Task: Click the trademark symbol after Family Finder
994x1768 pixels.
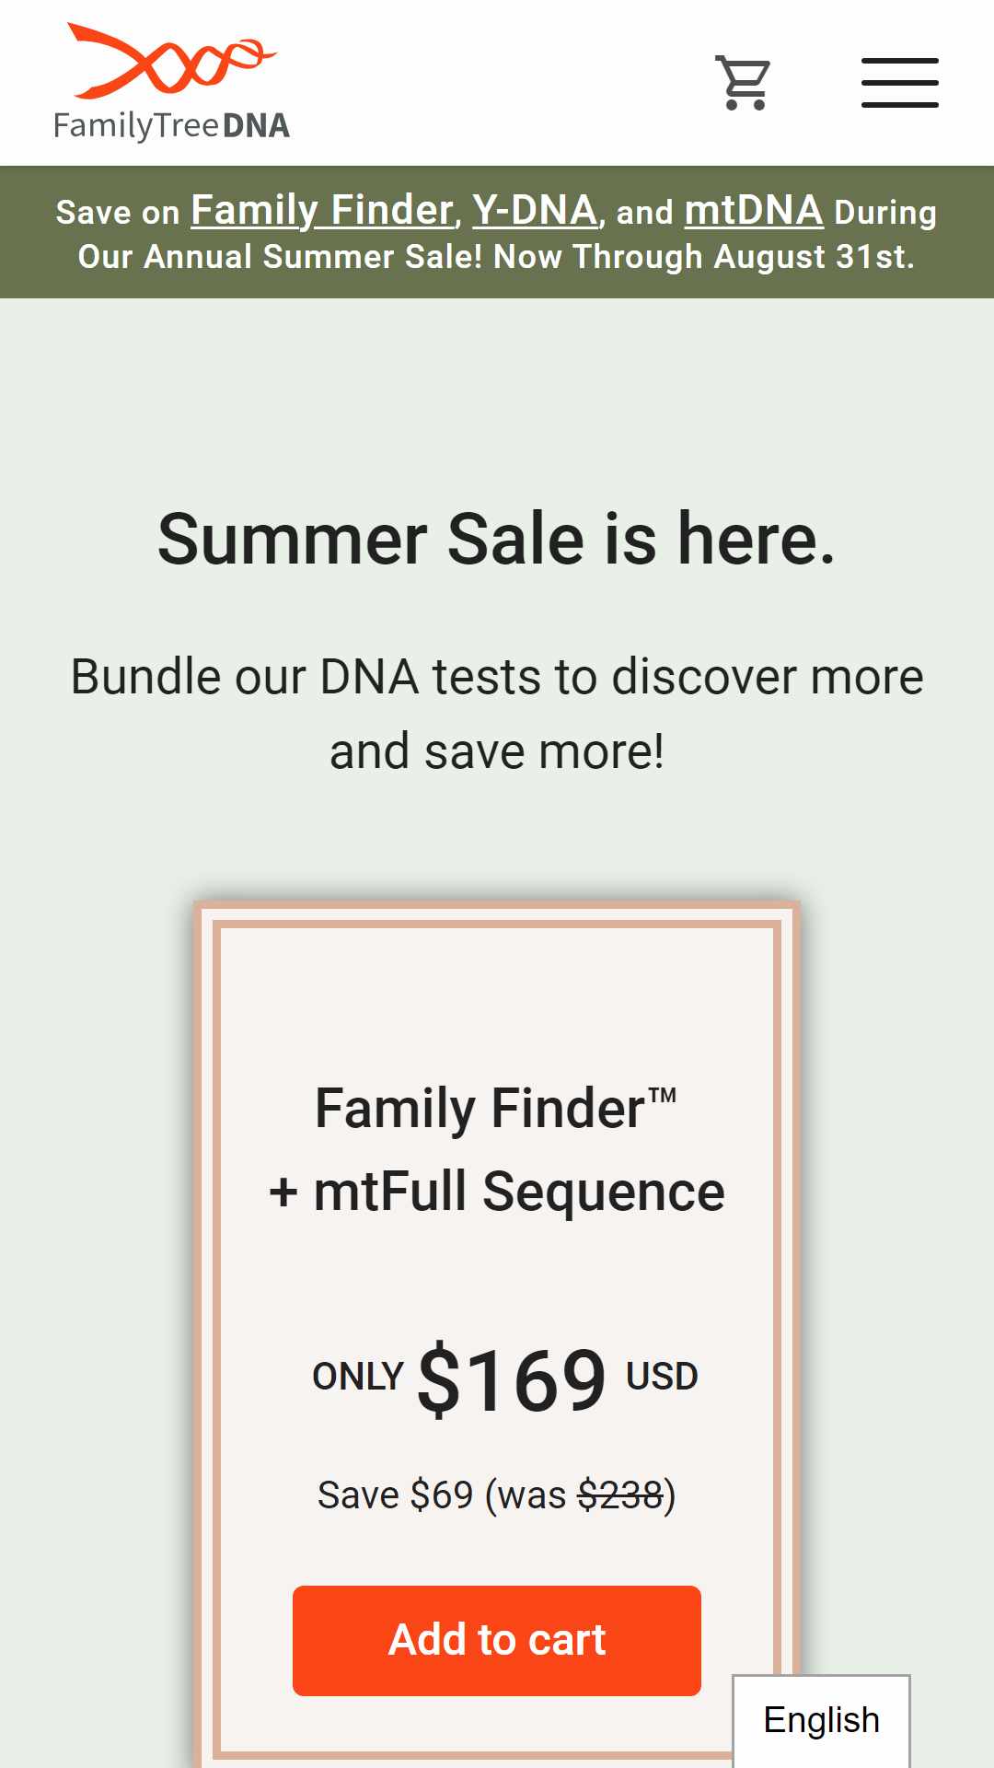Action: pos(663,1096)
